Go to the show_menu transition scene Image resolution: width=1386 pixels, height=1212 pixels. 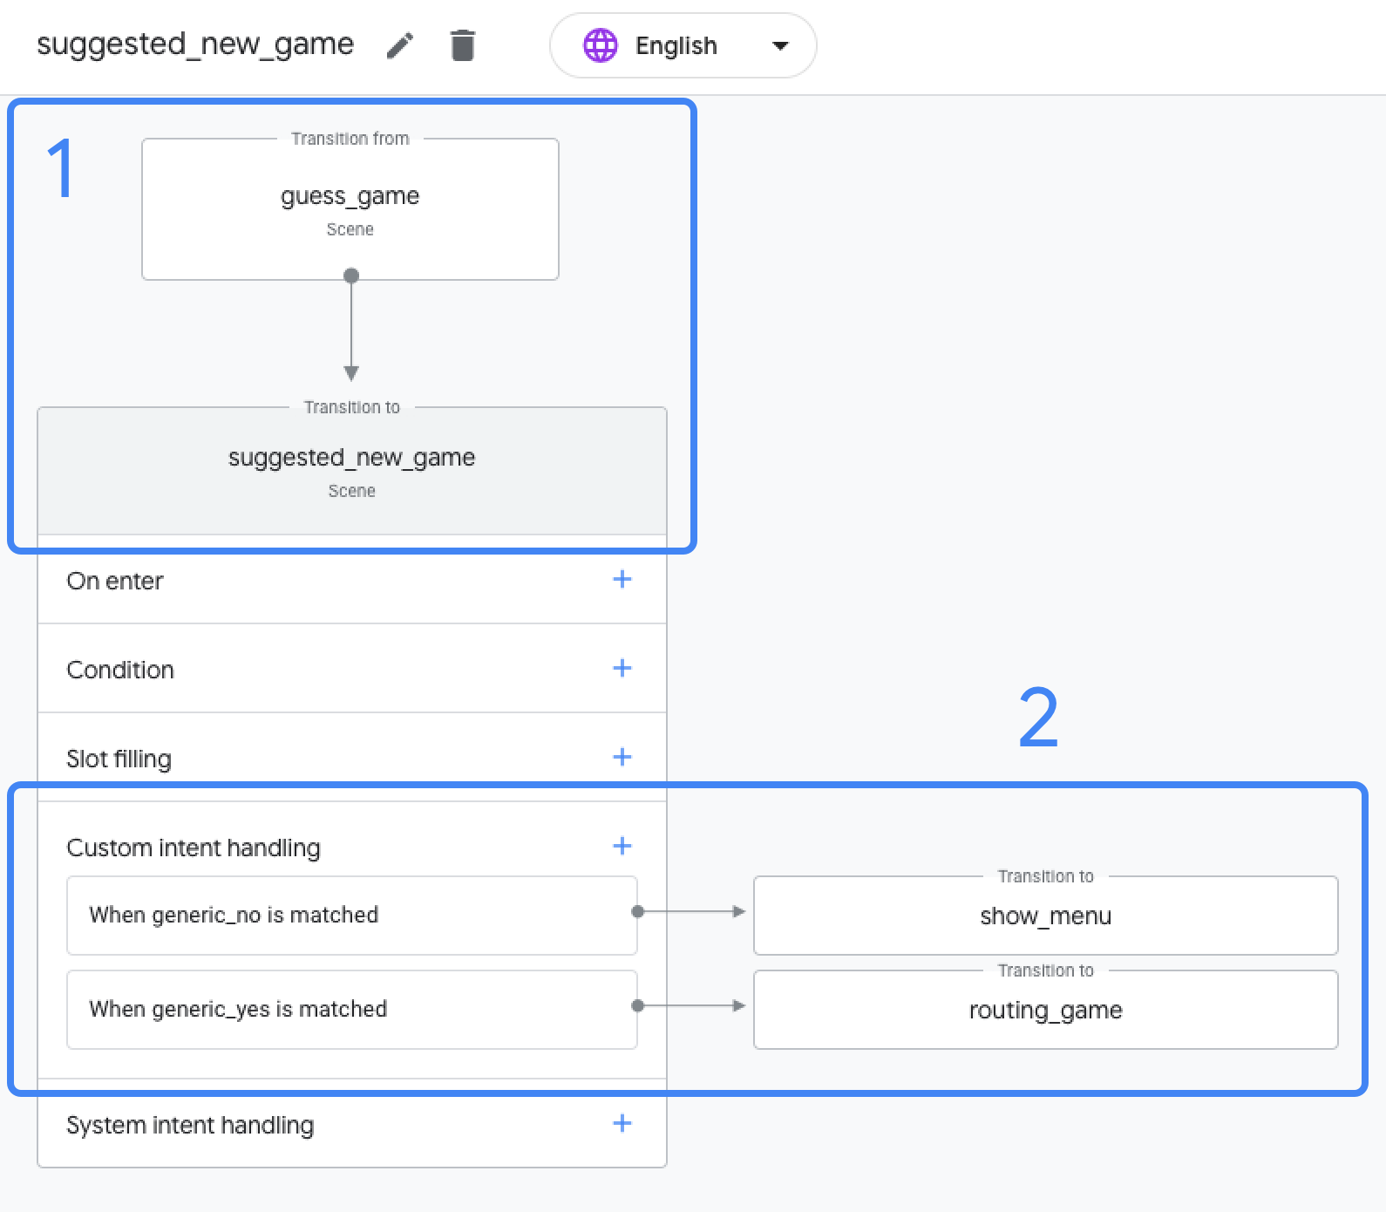click(1045, 916)
